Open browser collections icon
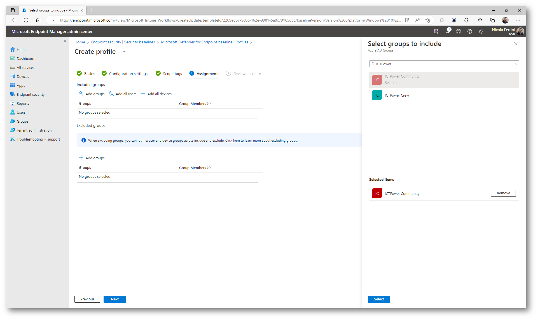 pos(492,20)
